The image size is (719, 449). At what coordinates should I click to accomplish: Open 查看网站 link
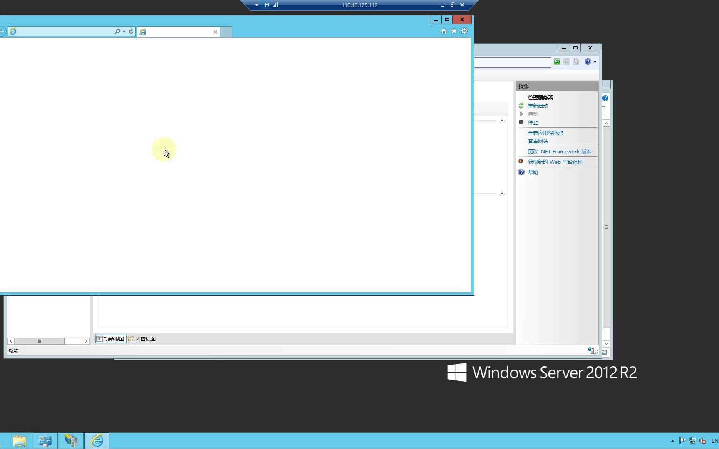(538, 141)
